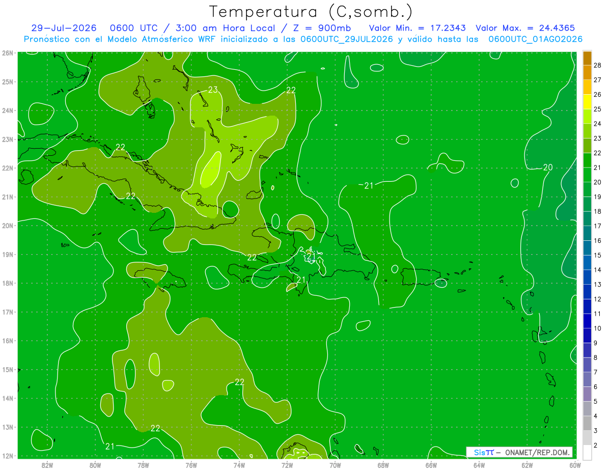Click the colorbar tick label '11'
The height and width of the screenshot is (472, 611).
[x=598, y=314]
